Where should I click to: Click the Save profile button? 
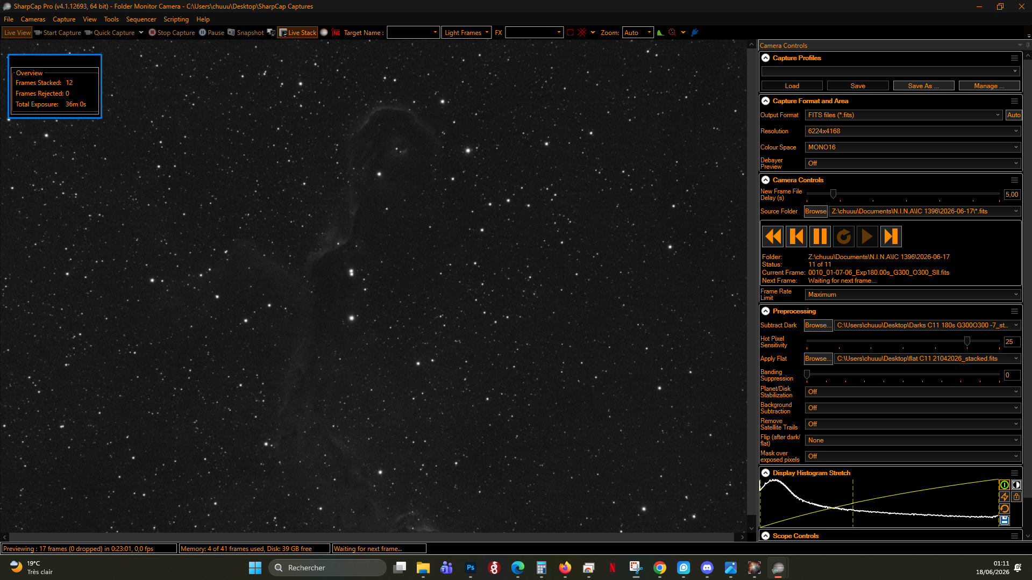858,86
